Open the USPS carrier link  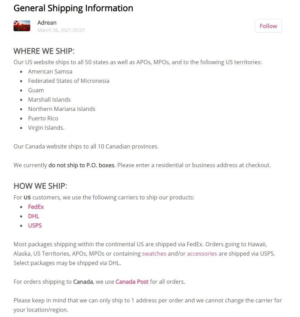pos(35,225)
